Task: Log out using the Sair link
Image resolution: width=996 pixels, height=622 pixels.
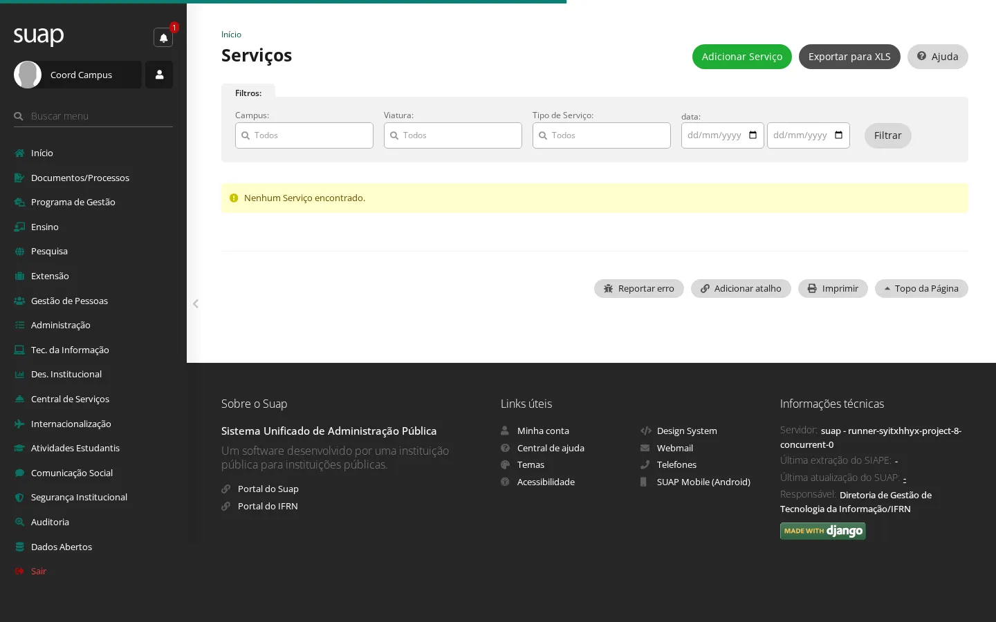Action: point(93,571)
